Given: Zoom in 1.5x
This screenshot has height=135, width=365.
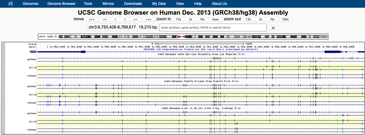Looking at the screenshot, I should point(178,19).
